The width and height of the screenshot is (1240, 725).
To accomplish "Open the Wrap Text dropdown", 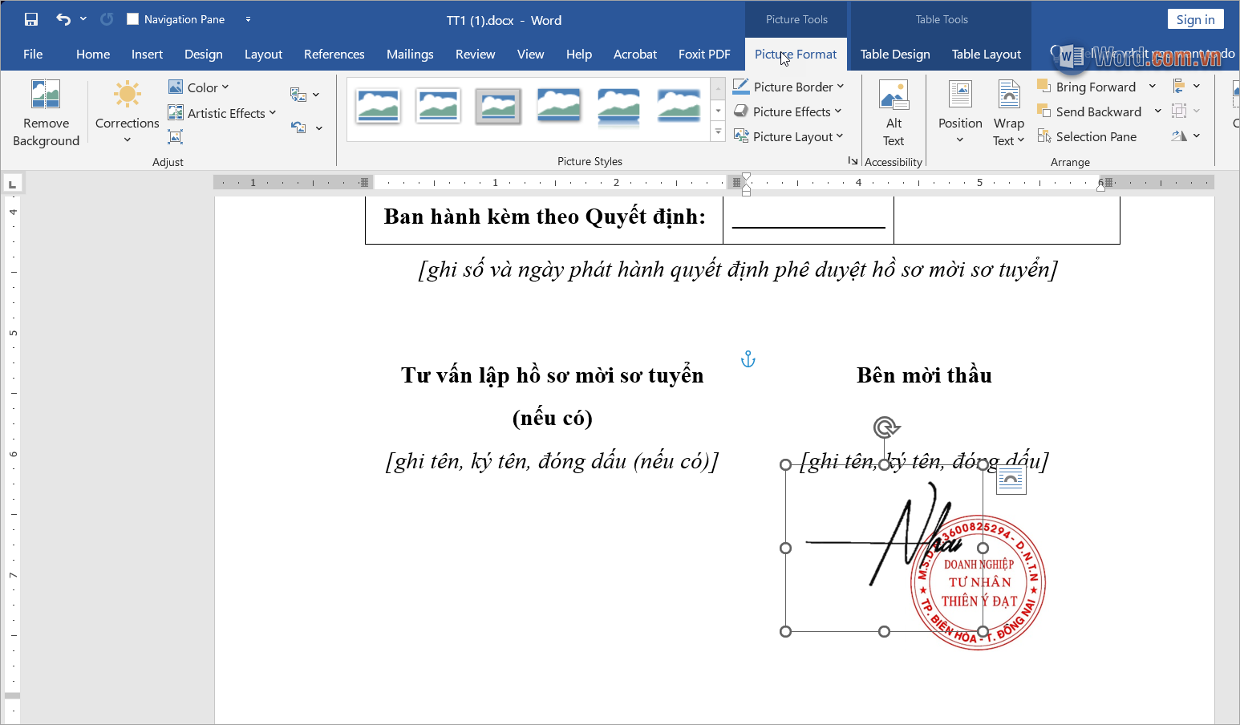I will pos(1008,112).
